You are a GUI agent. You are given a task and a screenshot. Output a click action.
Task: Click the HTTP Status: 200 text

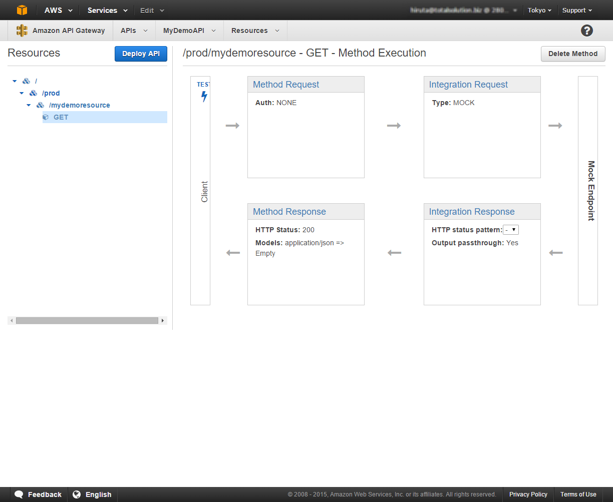pyautogui.click(x=285, y=230)
